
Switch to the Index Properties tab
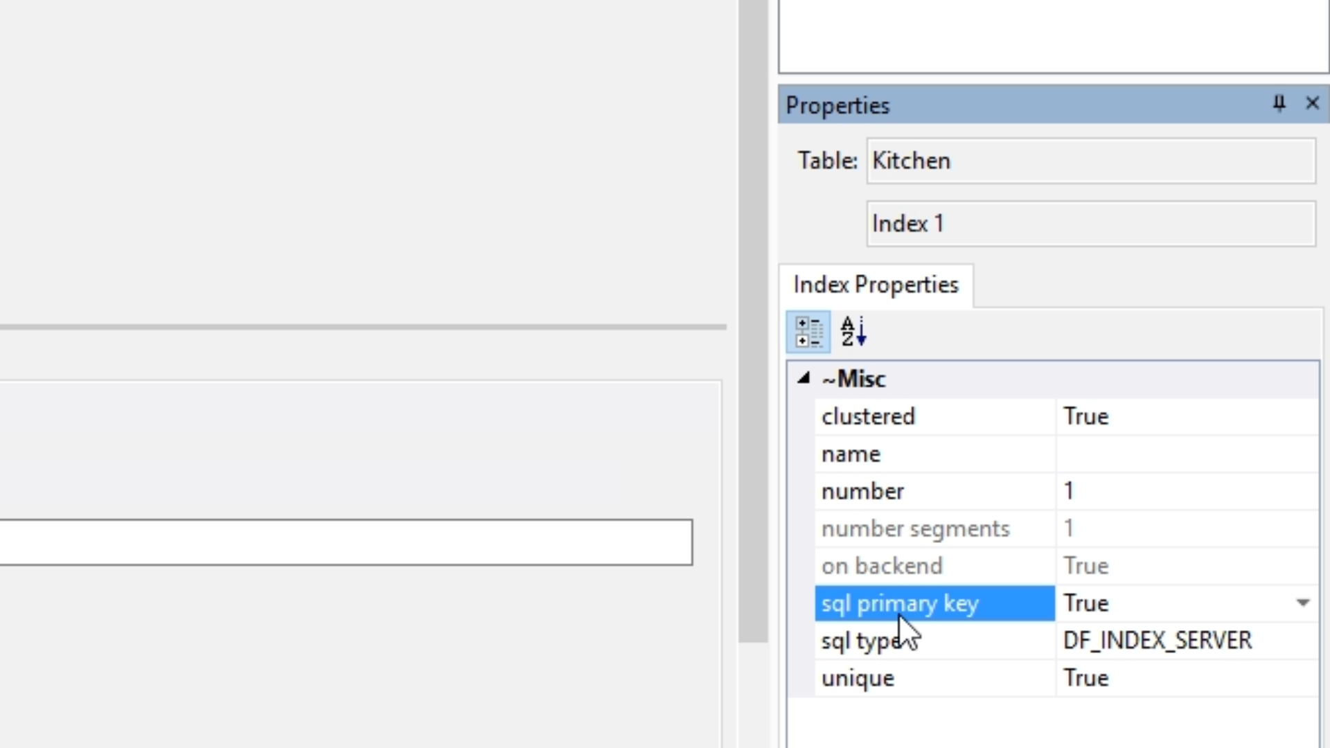click(876, 285)
